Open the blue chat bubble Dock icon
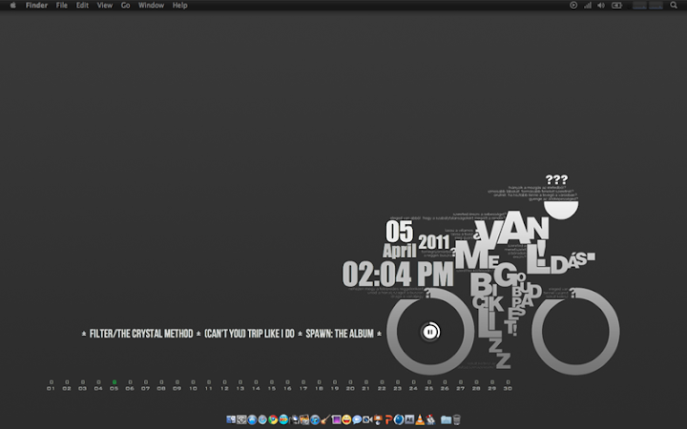The height and width of the screenshot is (429, 687). point(357,419)
